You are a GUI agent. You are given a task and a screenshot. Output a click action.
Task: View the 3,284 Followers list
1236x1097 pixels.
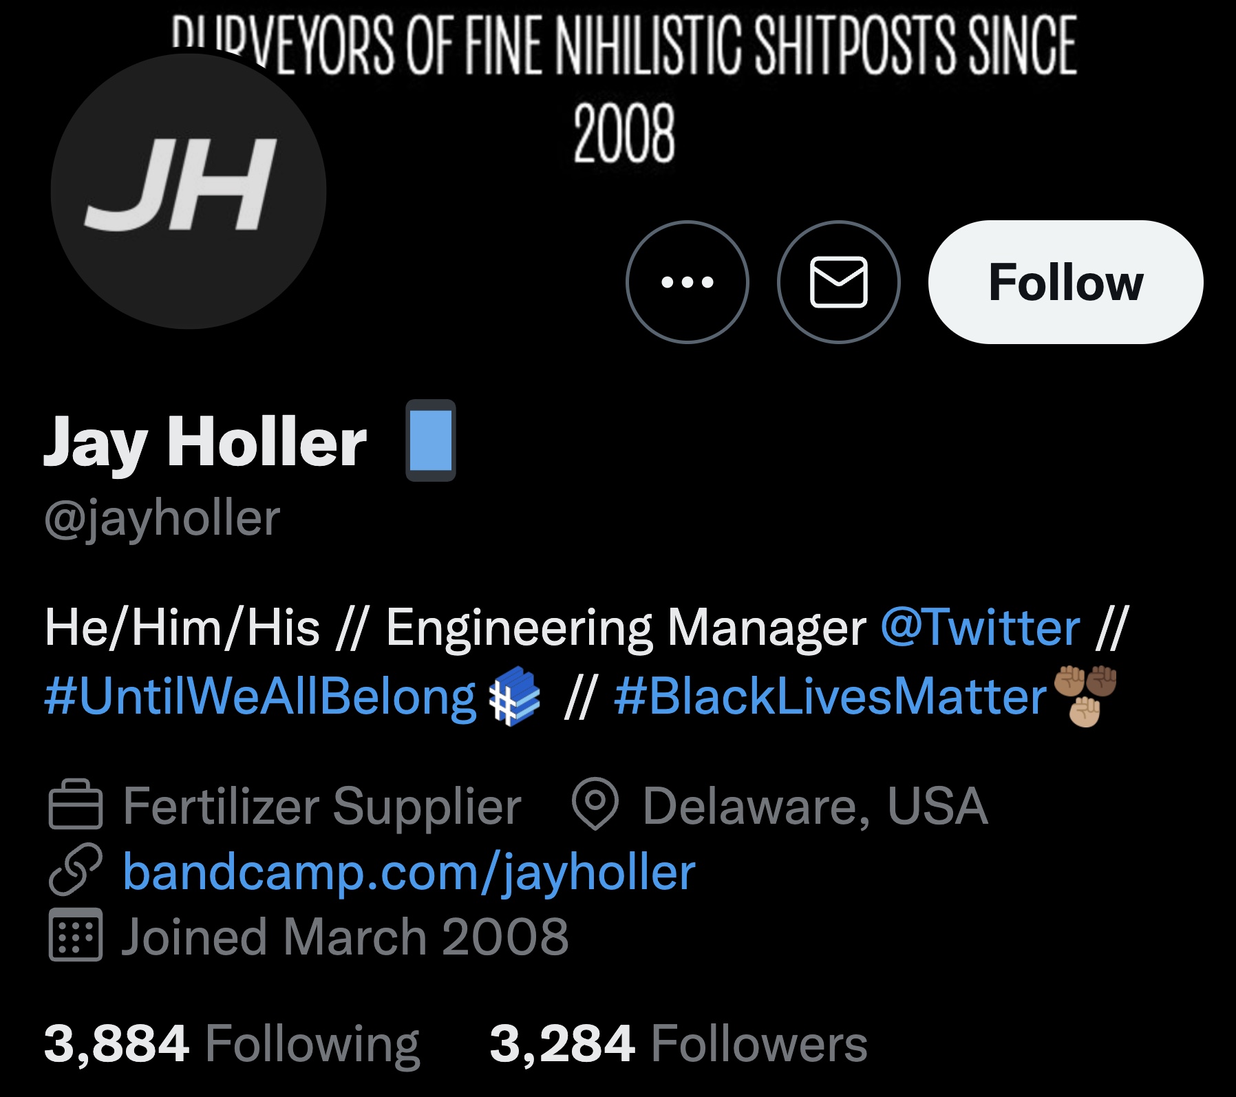pos(679,1043)
